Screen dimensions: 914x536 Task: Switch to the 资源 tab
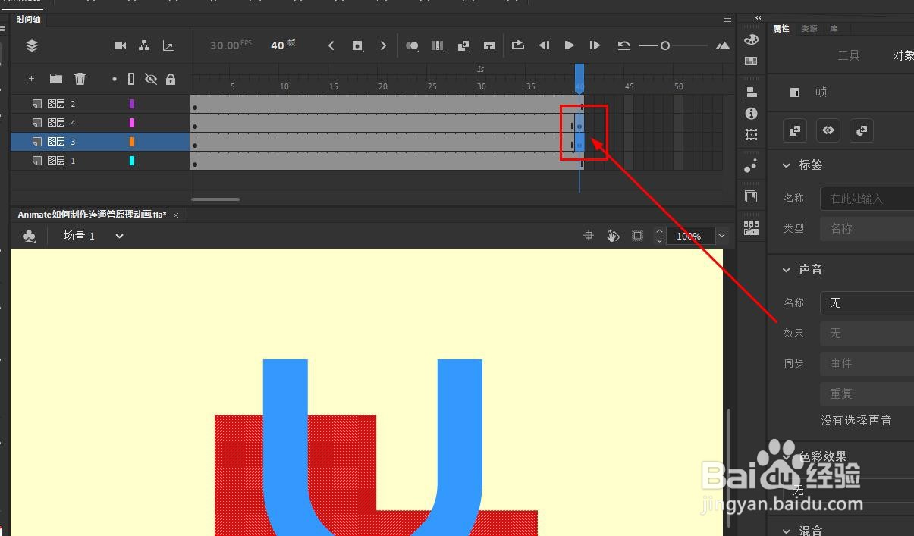(810, 28)
